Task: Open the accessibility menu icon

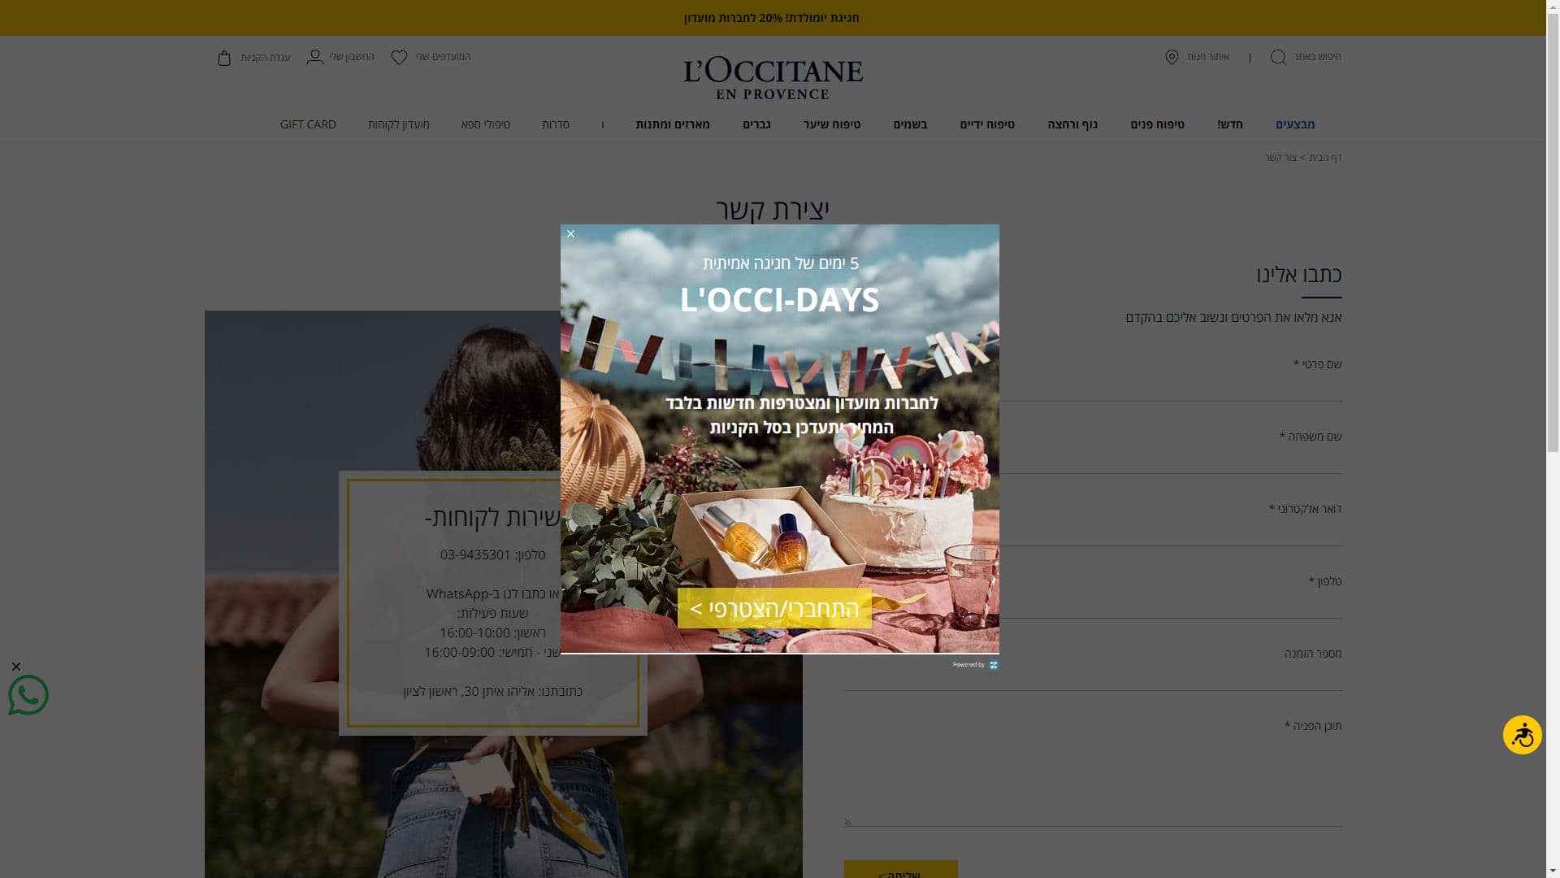Action: pyautogui.click(x=1522, y=735)
